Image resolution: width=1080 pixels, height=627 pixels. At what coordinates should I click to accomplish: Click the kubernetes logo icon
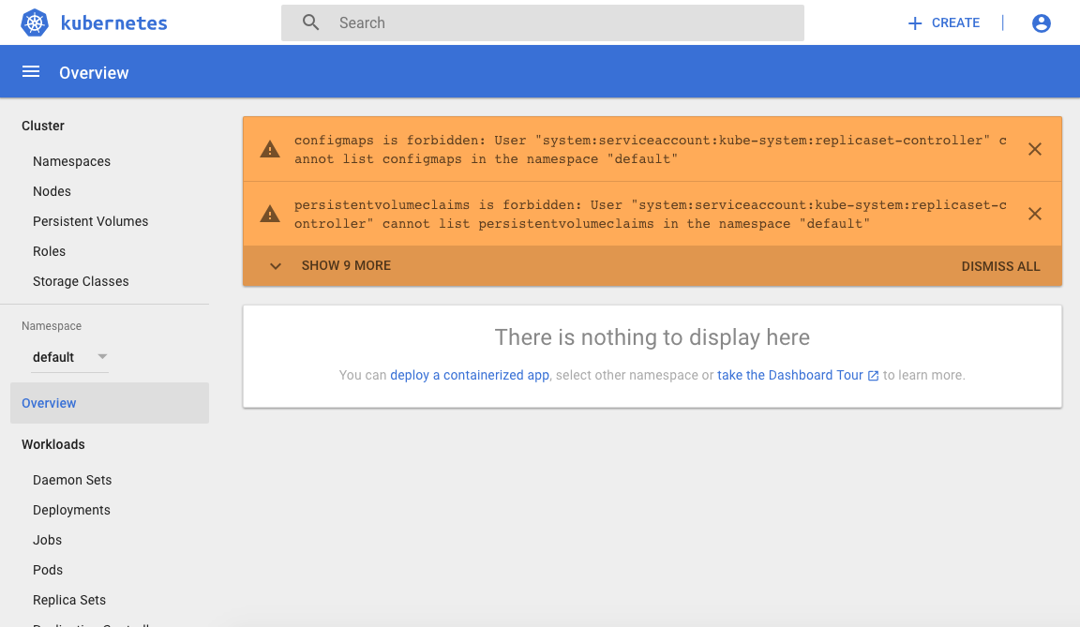tap(33, 22)
